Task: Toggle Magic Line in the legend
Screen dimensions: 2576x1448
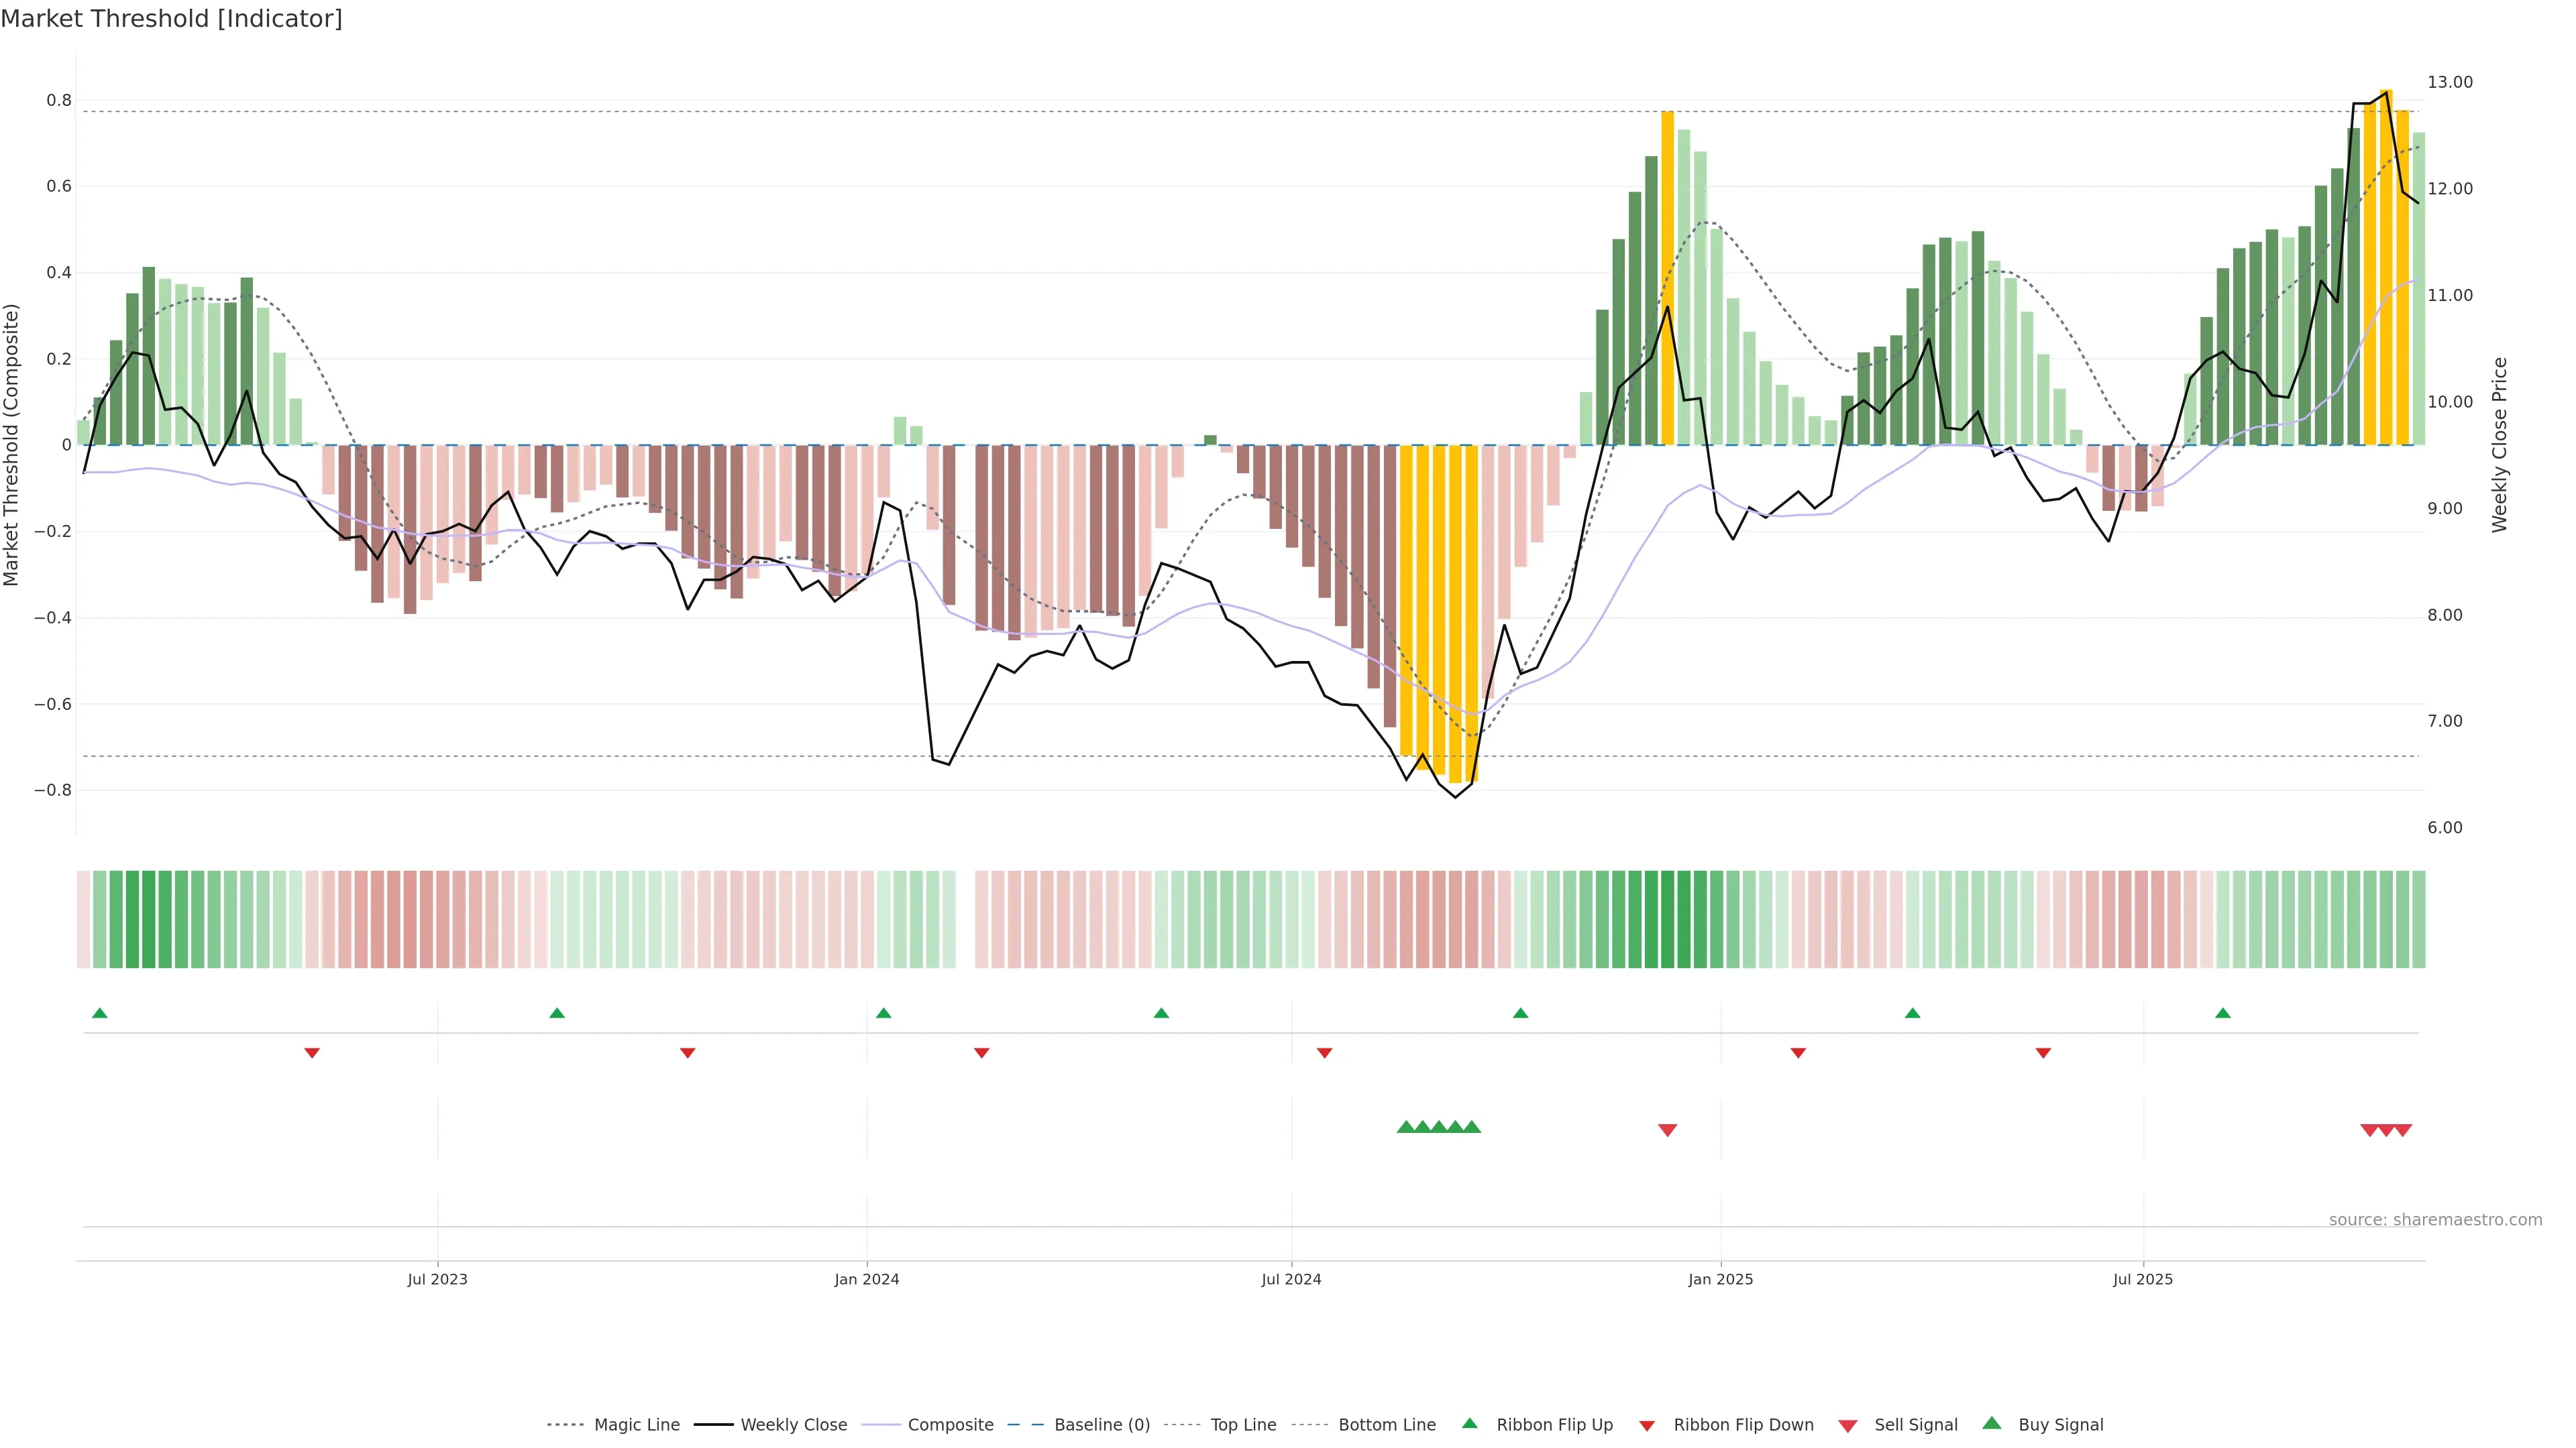Action: (636, 1425)
